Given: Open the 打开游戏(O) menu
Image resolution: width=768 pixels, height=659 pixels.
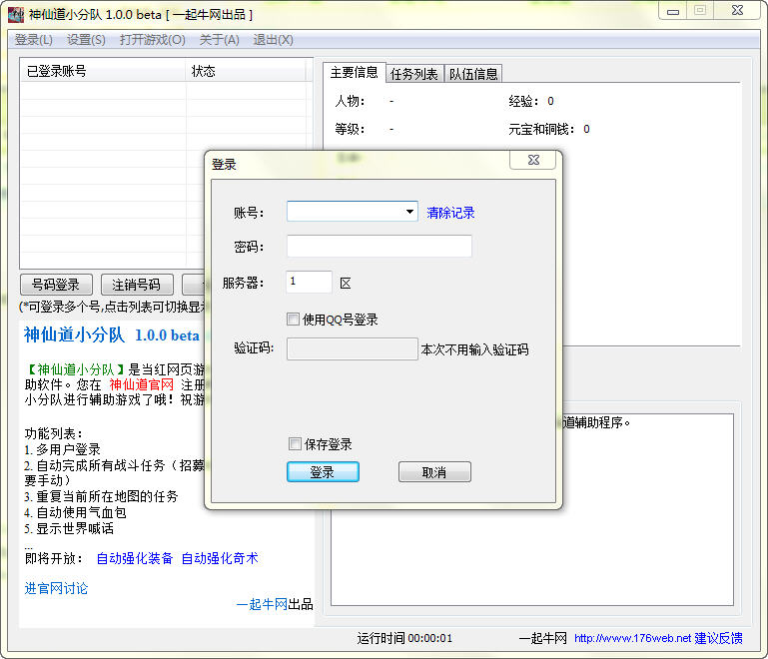Looking at the screenshot, I should pyautogui.click(x=152, y=40).
